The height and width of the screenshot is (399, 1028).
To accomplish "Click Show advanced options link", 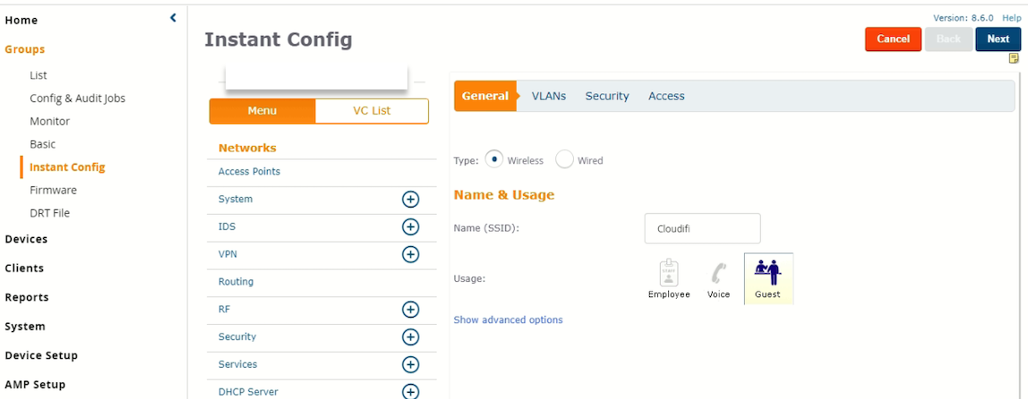I will tap(508, 319).
